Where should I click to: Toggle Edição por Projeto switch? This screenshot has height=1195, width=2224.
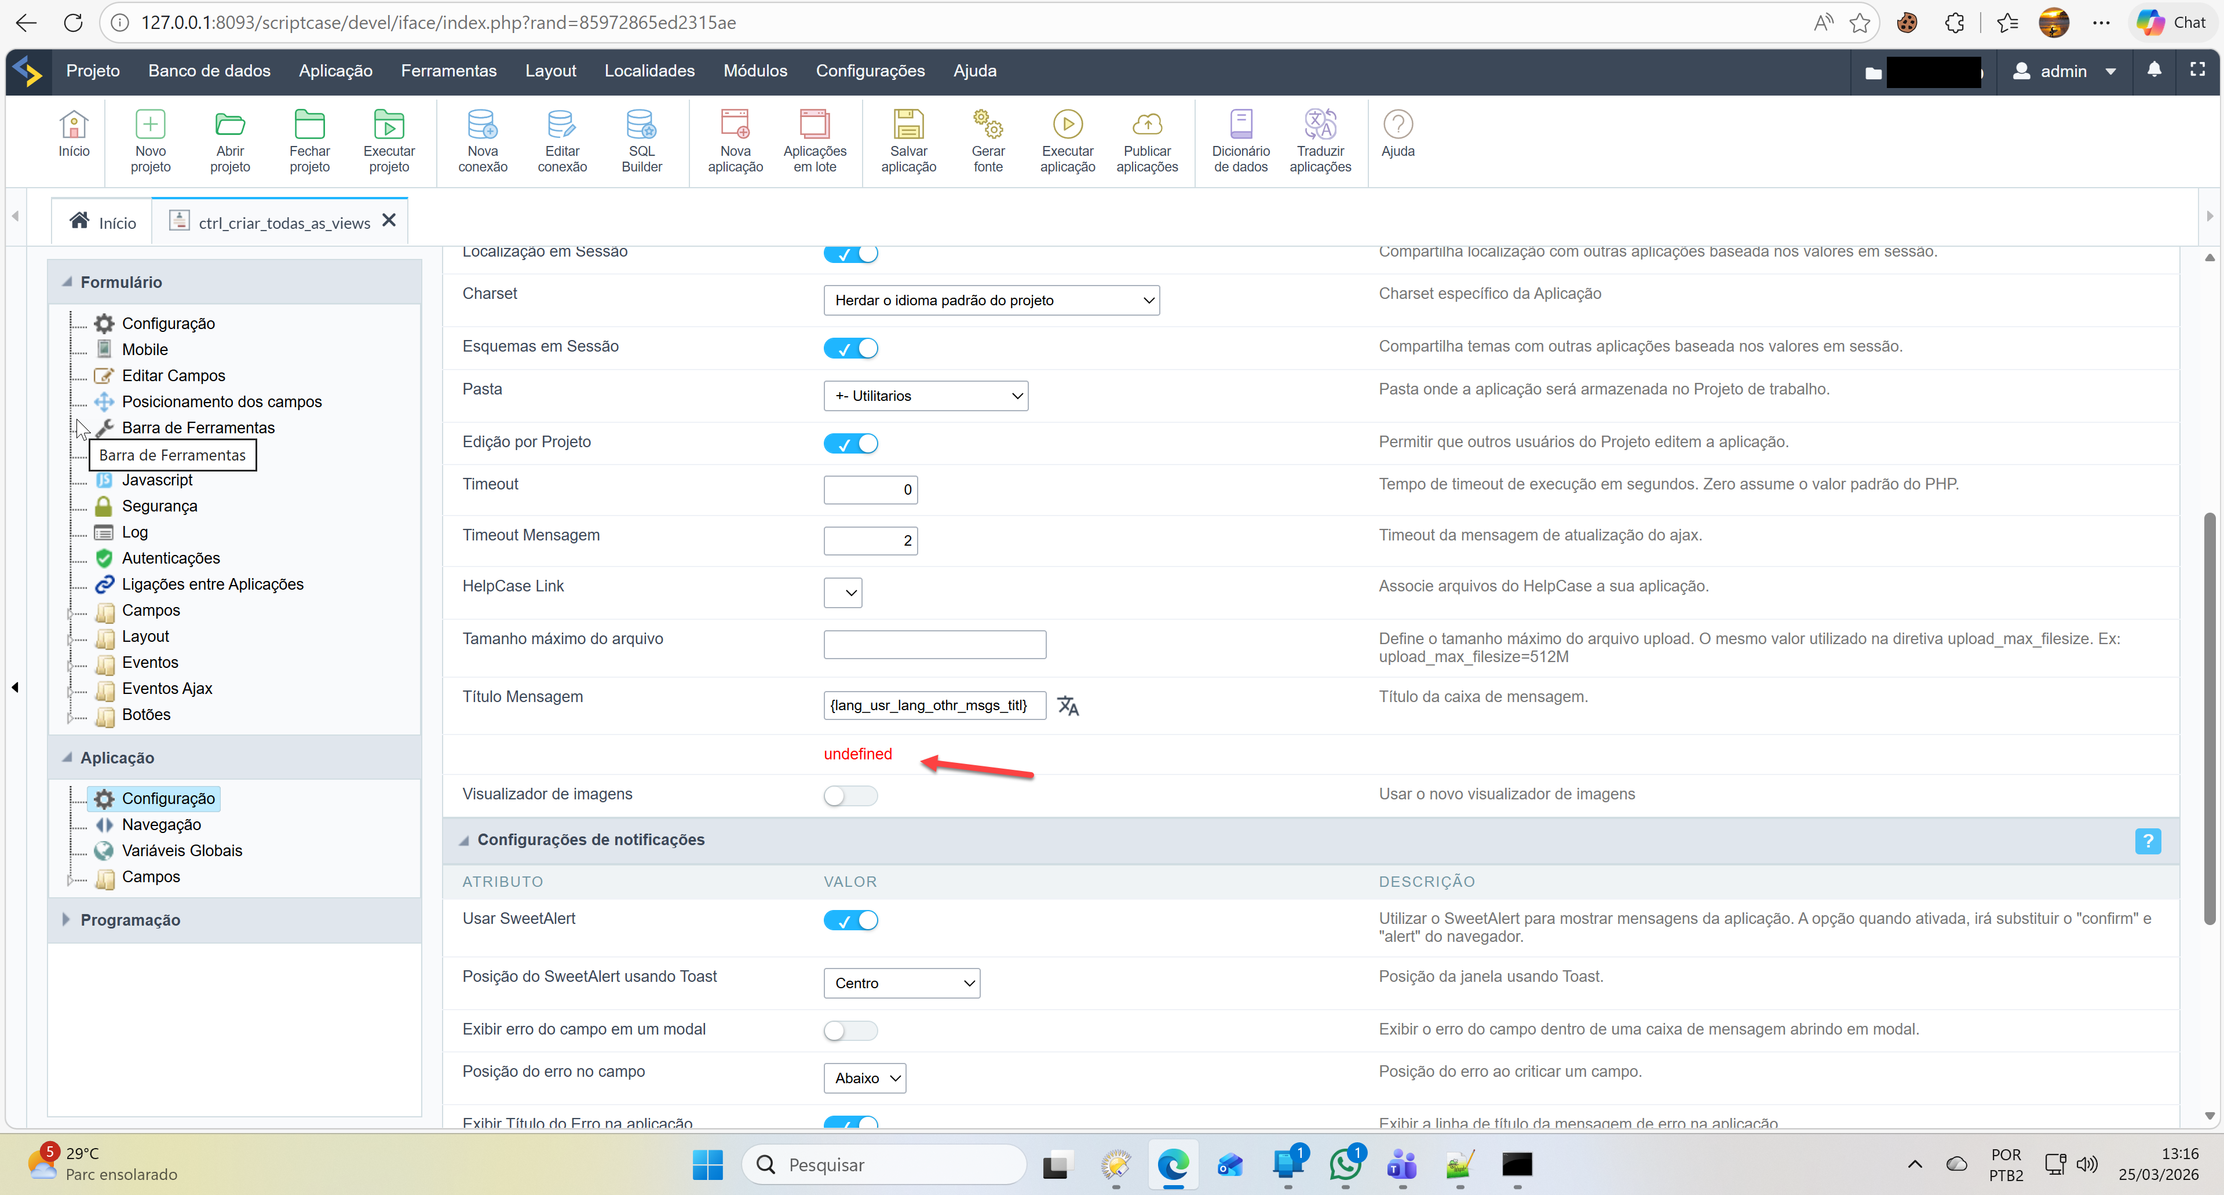[x=850, y=444]
